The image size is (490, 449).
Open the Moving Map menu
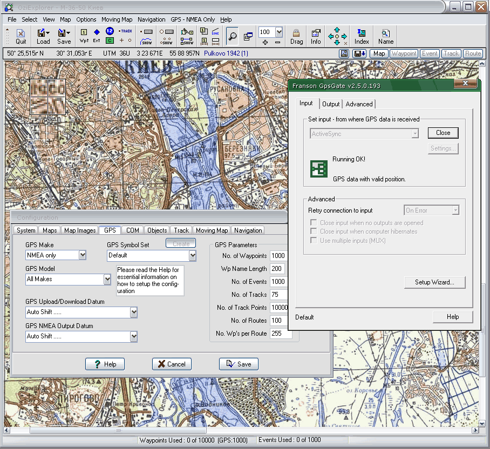tap(117, 19)
